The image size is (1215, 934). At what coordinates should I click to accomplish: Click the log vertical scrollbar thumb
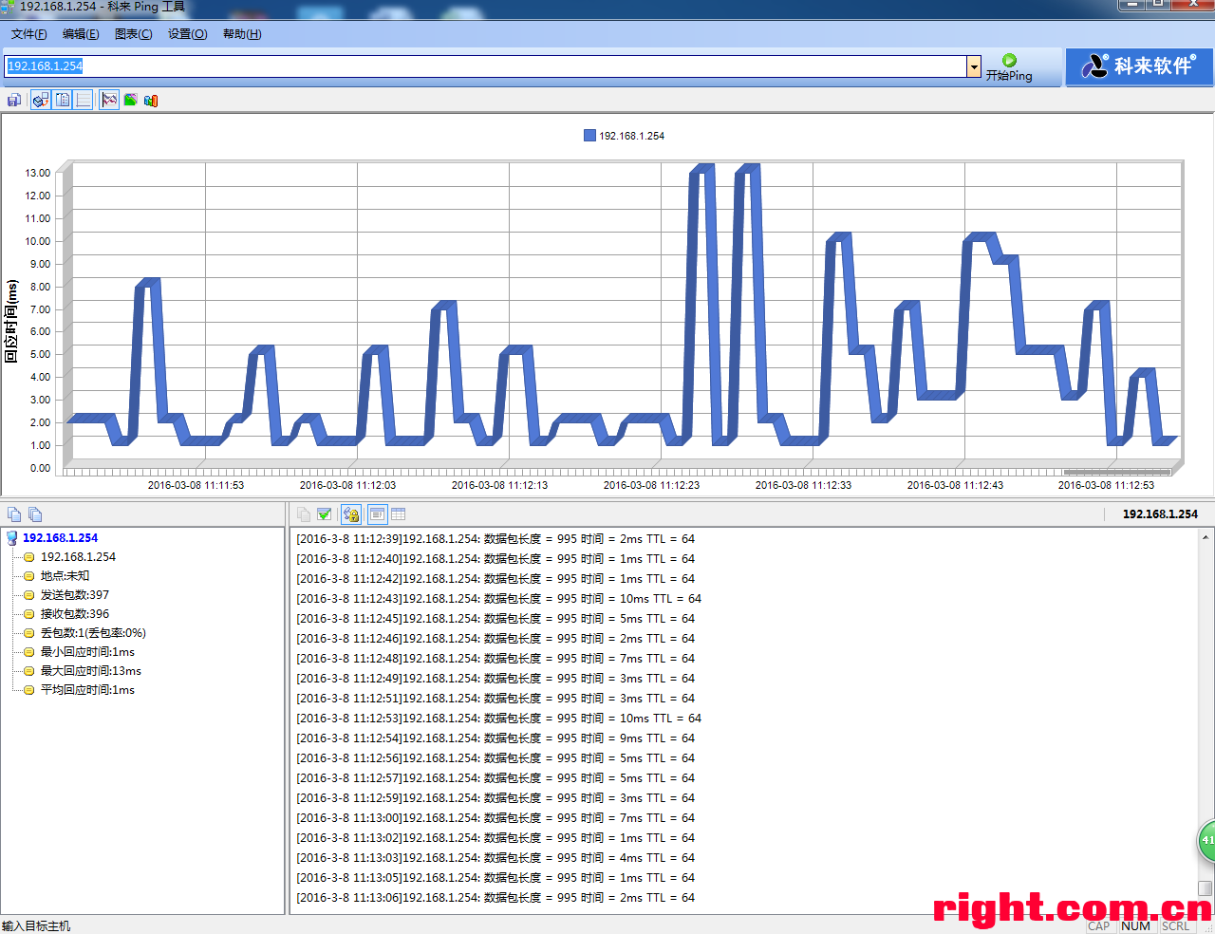[1206, 888]
